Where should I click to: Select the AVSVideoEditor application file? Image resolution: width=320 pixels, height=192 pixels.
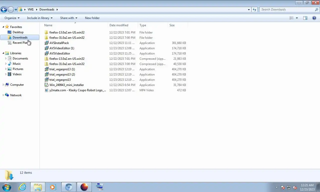(x=59, y=53)
